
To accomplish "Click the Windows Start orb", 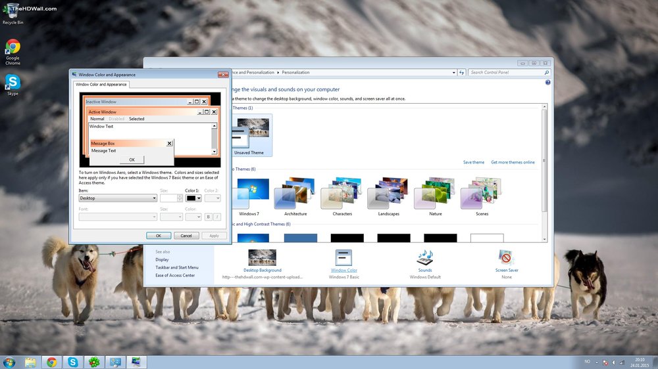I will pyautogui.click(x=9, y=362).
